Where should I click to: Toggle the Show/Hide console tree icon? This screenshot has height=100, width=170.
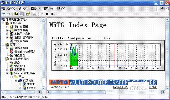point(21,14)
